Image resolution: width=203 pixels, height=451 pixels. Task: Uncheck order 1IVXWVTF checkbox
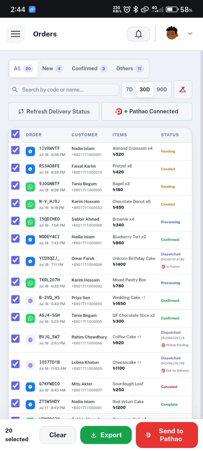(16, 150)
